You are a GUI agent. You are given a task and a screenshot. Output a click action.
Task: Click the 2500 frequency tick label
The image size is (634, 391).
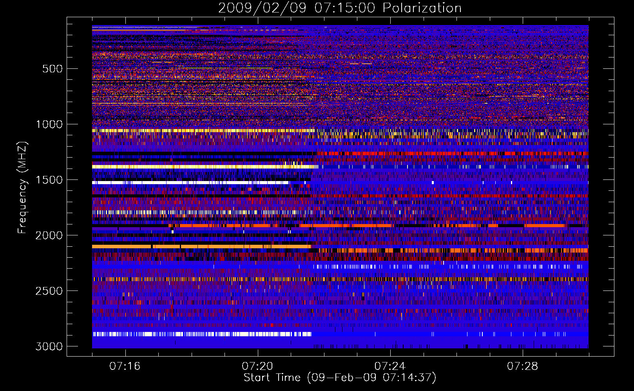49,291
